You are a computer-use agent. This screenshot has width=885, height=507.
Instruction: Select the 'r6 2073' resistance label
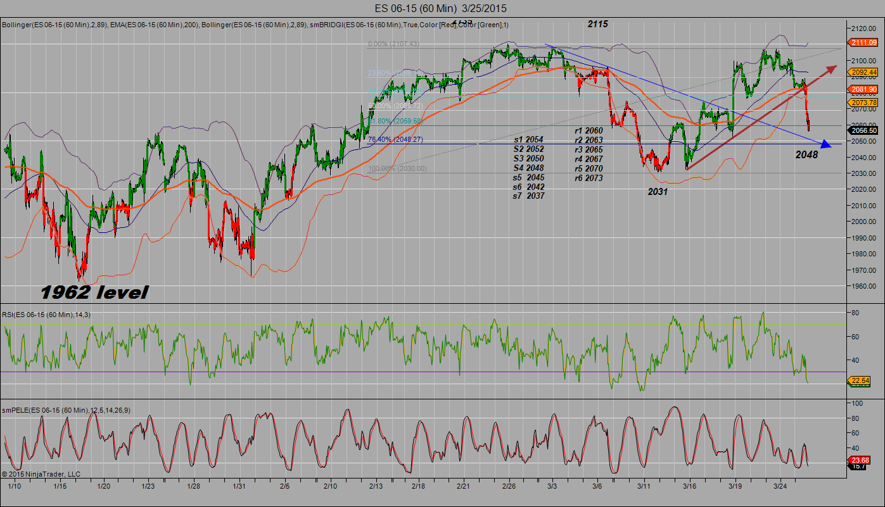589,178
